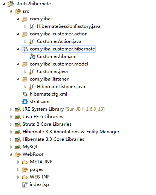156x195 pixels.
Task: Collapse the WebRoot folder
Action: pos(11,154)
